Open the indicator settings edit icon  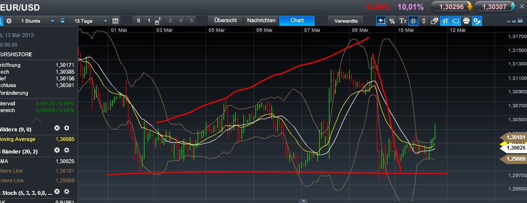click(x=477, y=21)
